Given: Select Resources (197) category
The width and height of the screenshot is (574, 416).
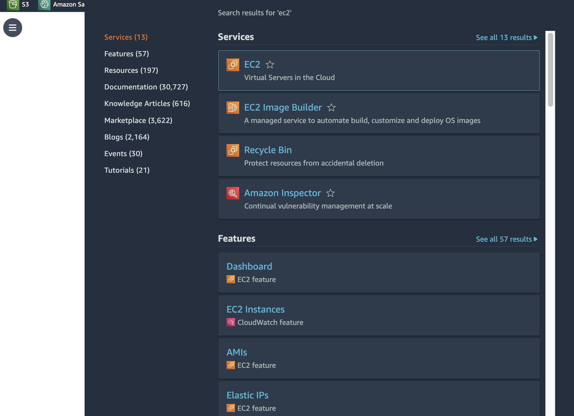Looking at the screenshot, I should [x=131, y=70].
